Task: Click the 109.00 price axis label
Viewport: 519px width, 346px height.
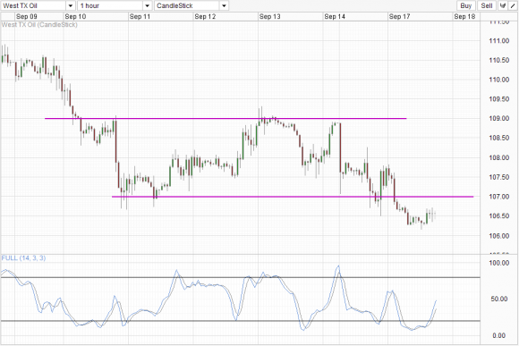Action: (x=498, y=118)
